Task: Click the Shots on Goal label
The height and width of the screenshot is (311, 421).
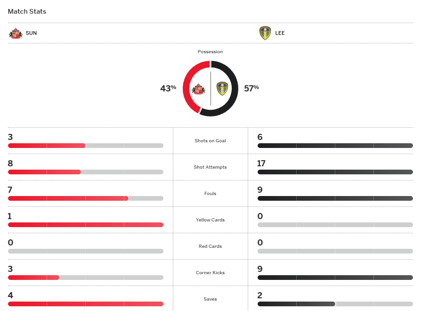Action: click(x=210, y=141)
